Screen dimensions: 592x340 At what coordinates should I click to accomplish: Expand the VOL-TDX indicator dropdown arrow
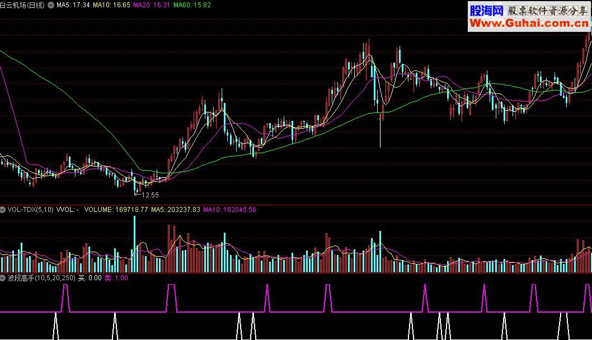click(x=3, y=210)
